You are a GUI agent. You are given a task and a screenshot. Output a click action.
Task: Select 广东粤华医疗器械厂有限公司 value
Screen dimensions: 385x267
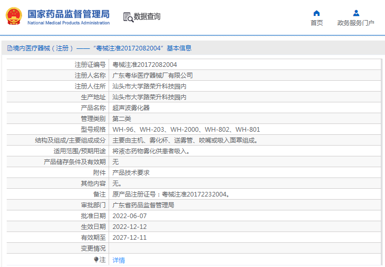coord(152,75)
